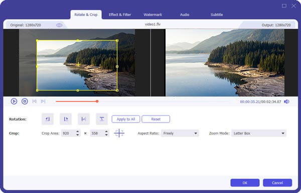Center the crop area using cross icon
The image size is (301, 193).
click(x=119, y=133)
